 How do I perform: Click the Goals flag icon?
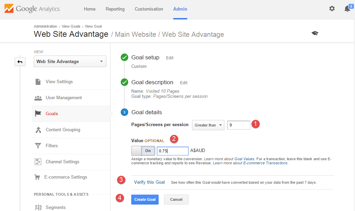(x=38, y=114)
